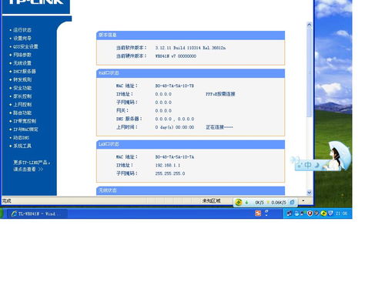The height and width of the screenshot is (289, 385).
Task: Click the yellow-green ball tray icon
Action: 323,213
